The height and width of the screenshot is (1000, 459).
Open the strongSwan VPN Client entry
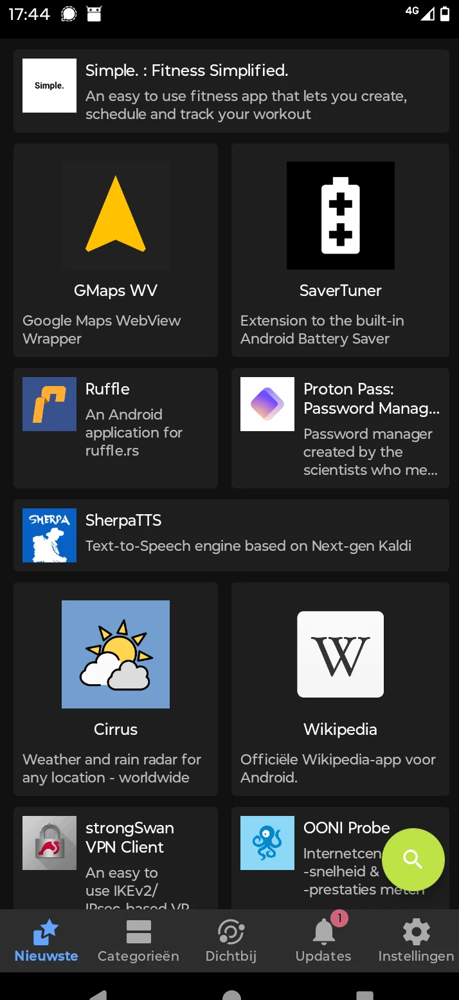click(116, 858)
